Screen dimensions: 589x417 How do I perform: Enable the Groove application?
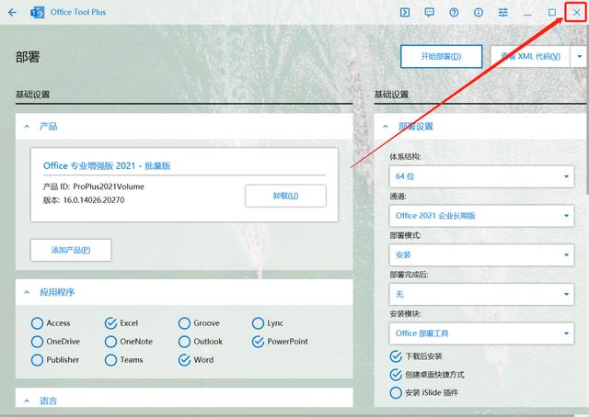[x=184, y=323]
